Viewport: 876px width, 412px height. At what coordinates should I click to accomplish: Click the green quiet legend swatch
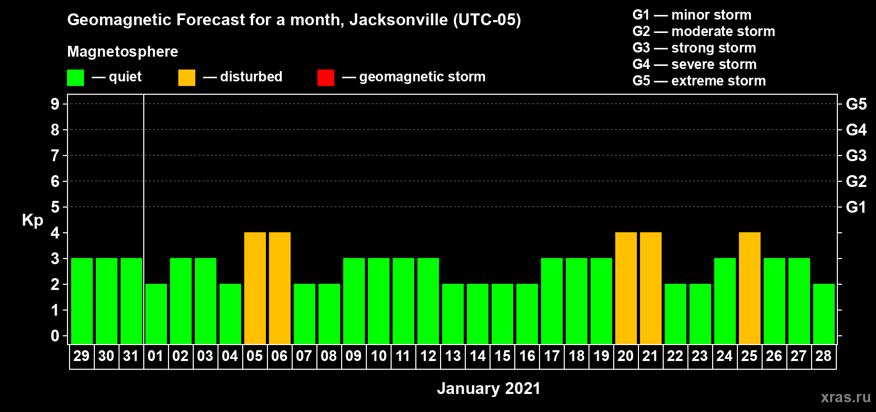click(x=75, y=78)
